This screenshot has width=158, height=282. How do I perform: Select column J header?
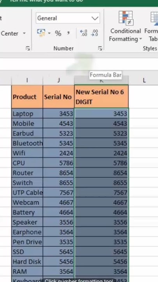point(59,80)
